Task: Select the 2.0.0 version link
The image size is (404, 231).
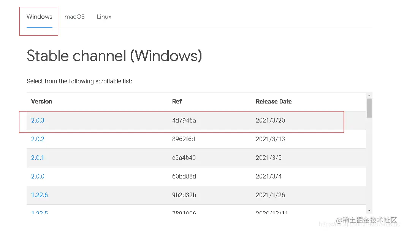Action: pos(38,176)
